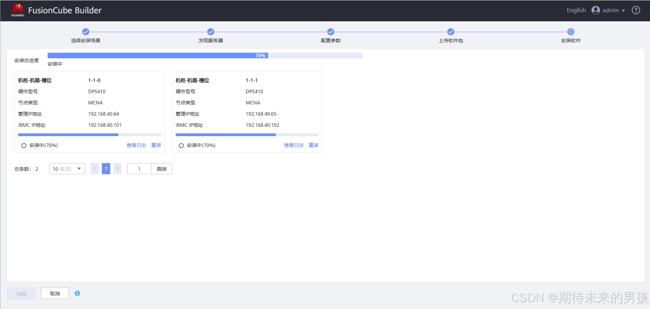The image size is (650, 309).
Task: Click the 安装软件 step spinner icon
Action: tap(571, 32)
